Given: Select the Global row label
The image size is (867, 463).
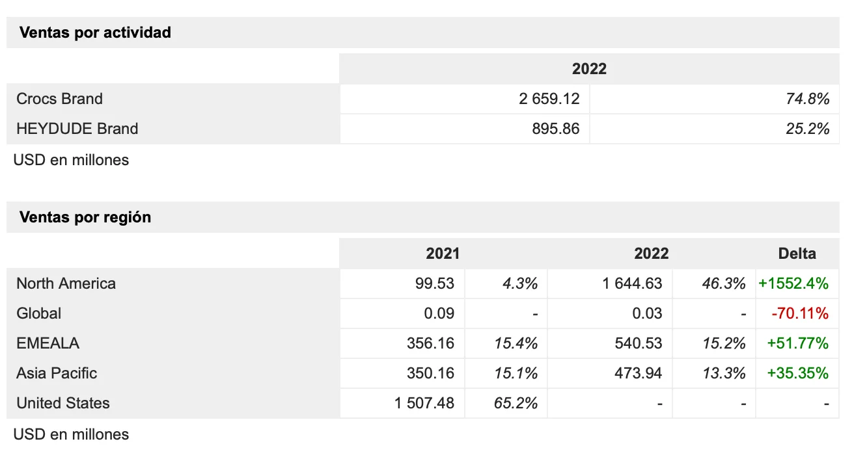Looking at the screenshot, I should coord(38,313).
